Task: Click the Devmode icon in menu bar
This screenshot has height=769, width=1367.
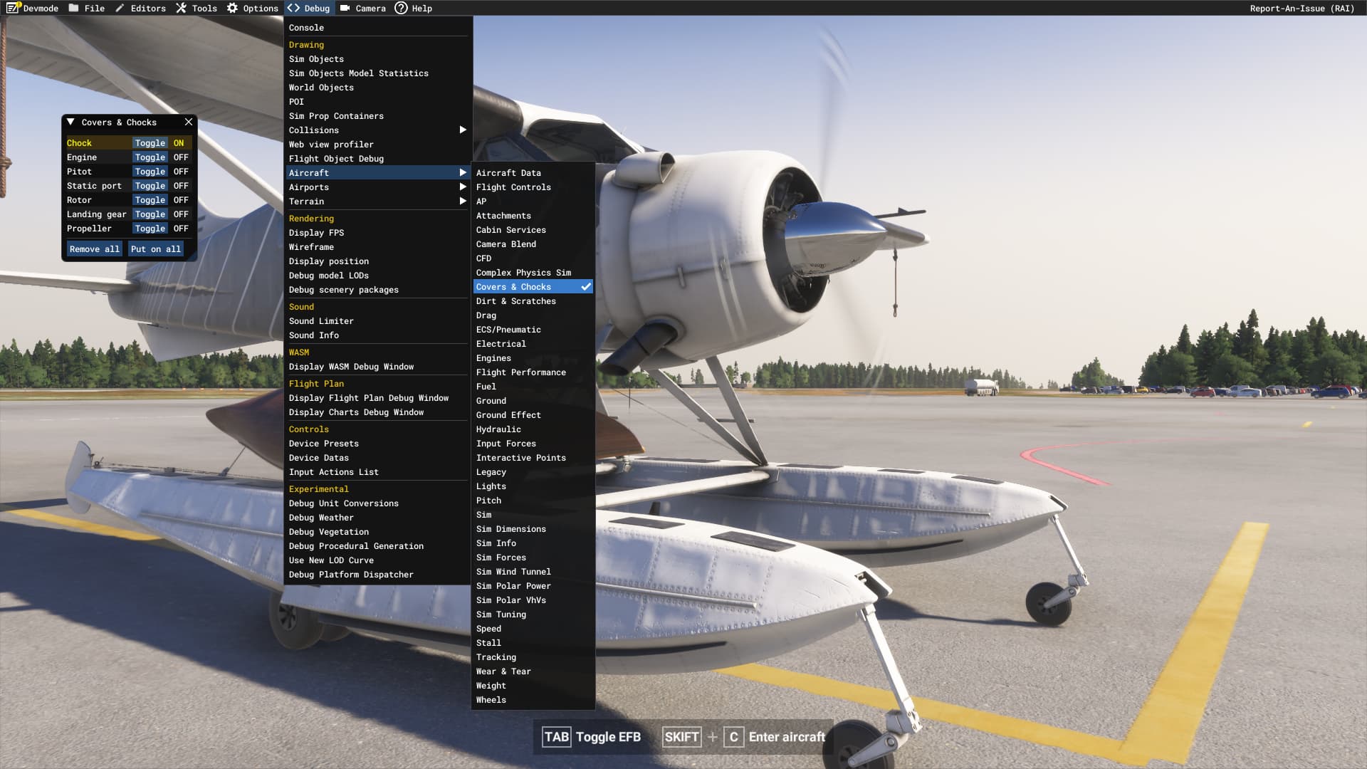Action: click(14, 8)
